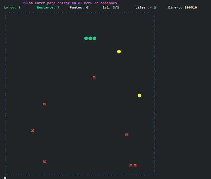Click the '99519' money amount
211x179 pixels.
pos(192,8)
